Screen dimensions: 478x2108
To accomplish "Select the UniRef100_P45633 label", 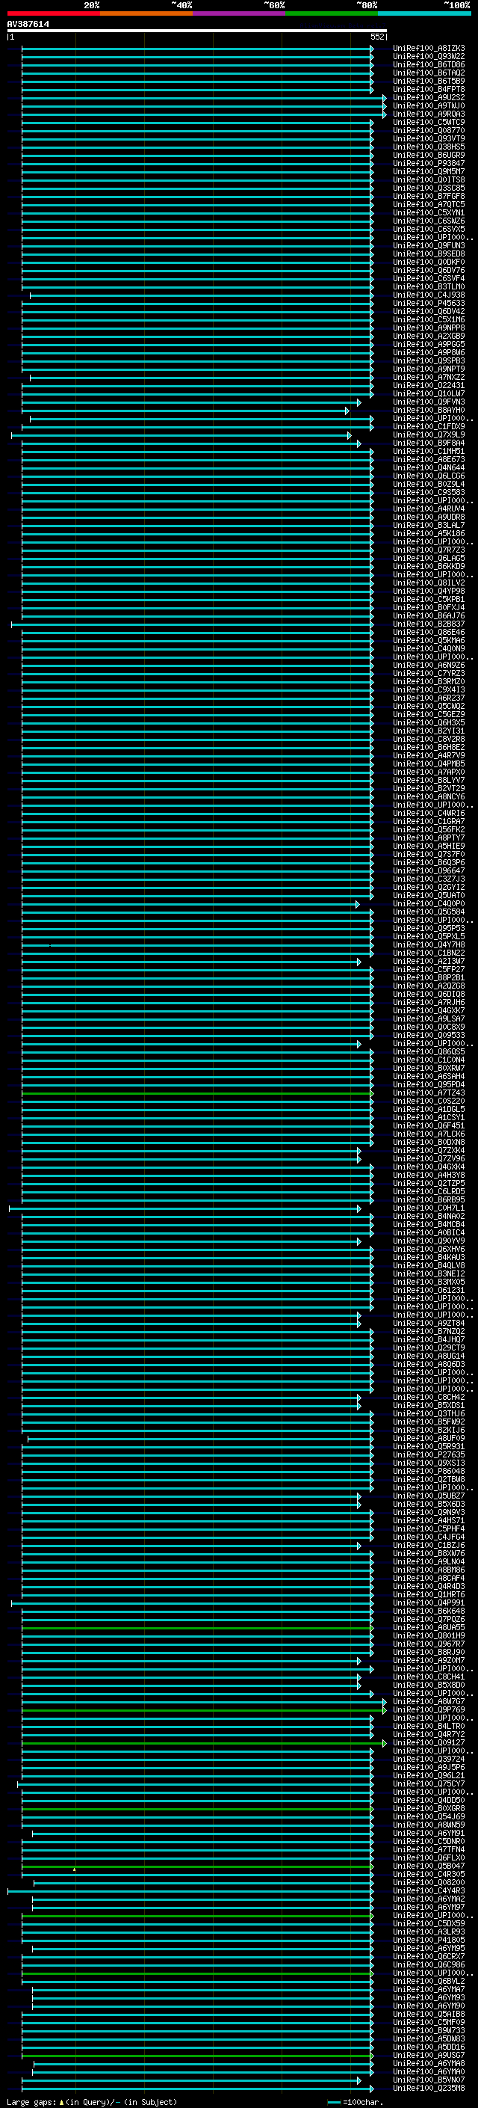I will (x=429, y=303).
